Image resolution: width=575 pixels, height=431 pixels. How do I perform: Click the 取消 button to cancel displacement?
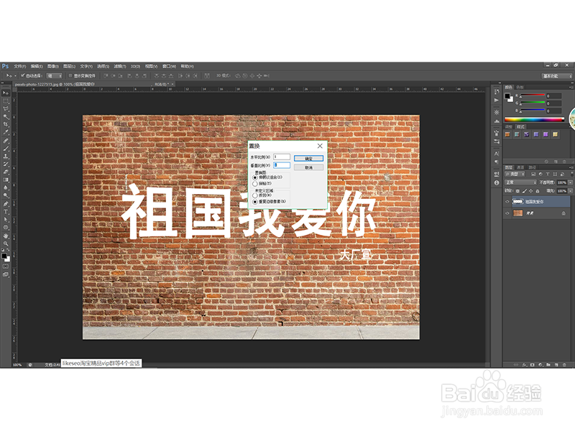coord(308,167)
